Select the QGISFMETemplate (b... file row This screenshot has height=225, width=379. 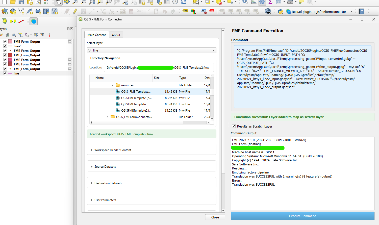coord(150,98)
